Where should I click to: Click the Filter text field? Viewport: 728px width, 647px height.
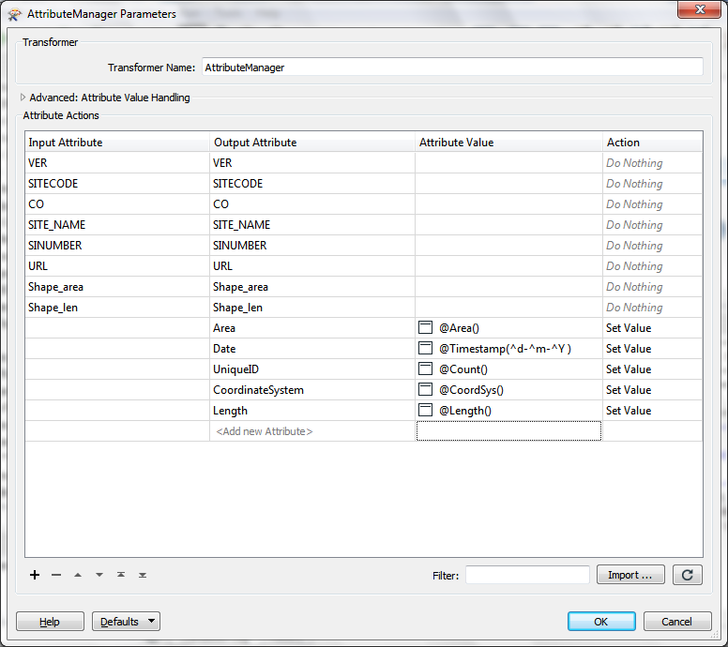point(527,575)
